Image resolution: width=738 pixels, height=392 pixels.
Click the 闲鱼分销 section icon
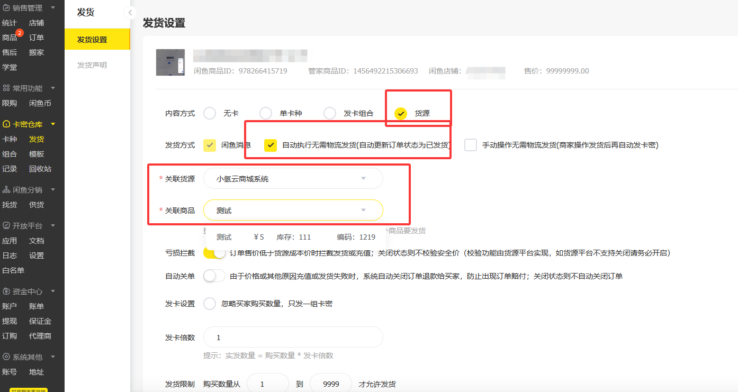7,189
